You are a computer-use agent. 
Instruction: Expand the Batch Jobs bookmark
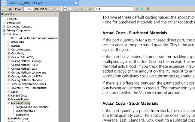click(x=9, y=42)
